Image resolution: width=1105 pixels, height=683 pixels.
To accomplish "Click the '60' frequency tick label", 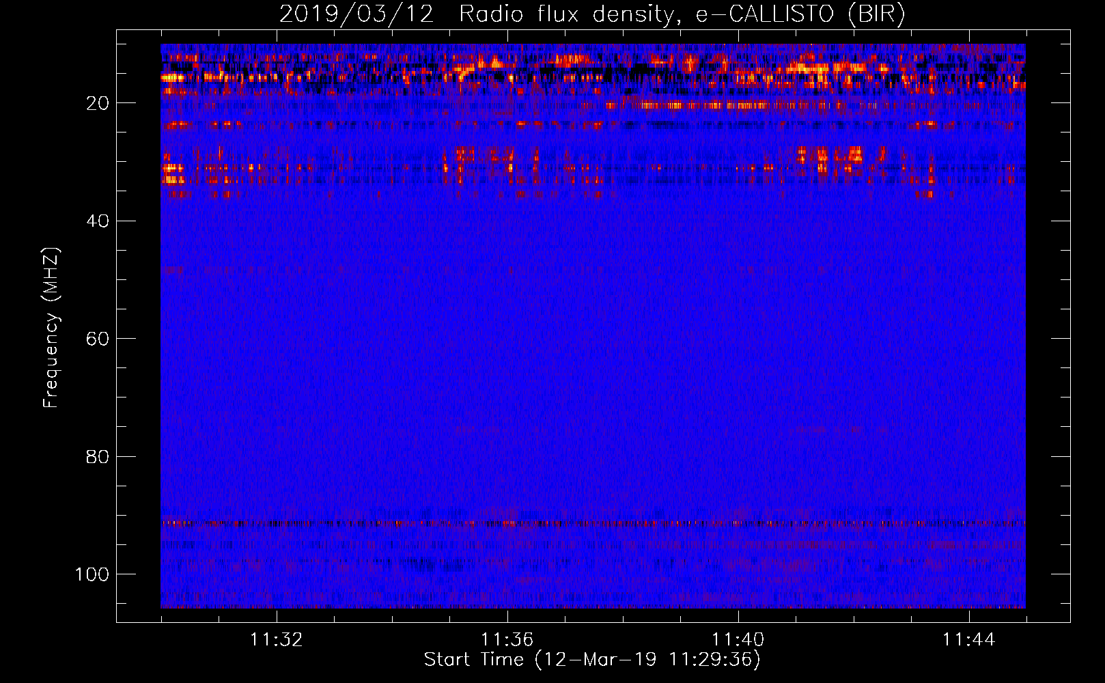I will click(98, 339).
